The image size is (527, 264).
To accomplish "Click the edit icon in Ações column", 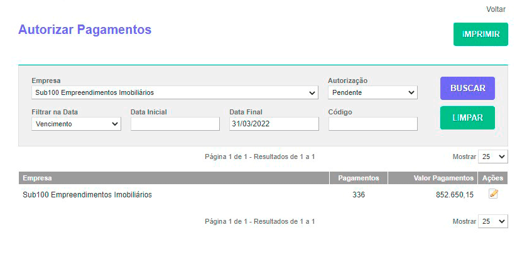I will click(493, 194).
